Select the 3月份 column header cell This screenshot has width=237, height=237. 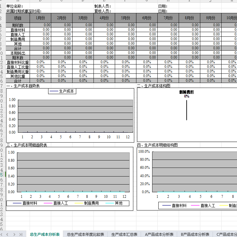(83, 18)
